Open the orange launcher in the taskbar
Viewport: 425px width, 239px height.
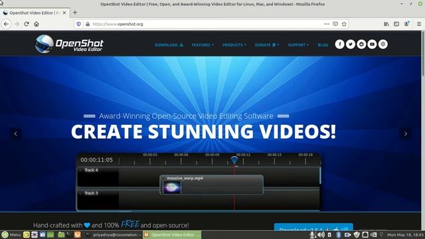click(77, 234)
